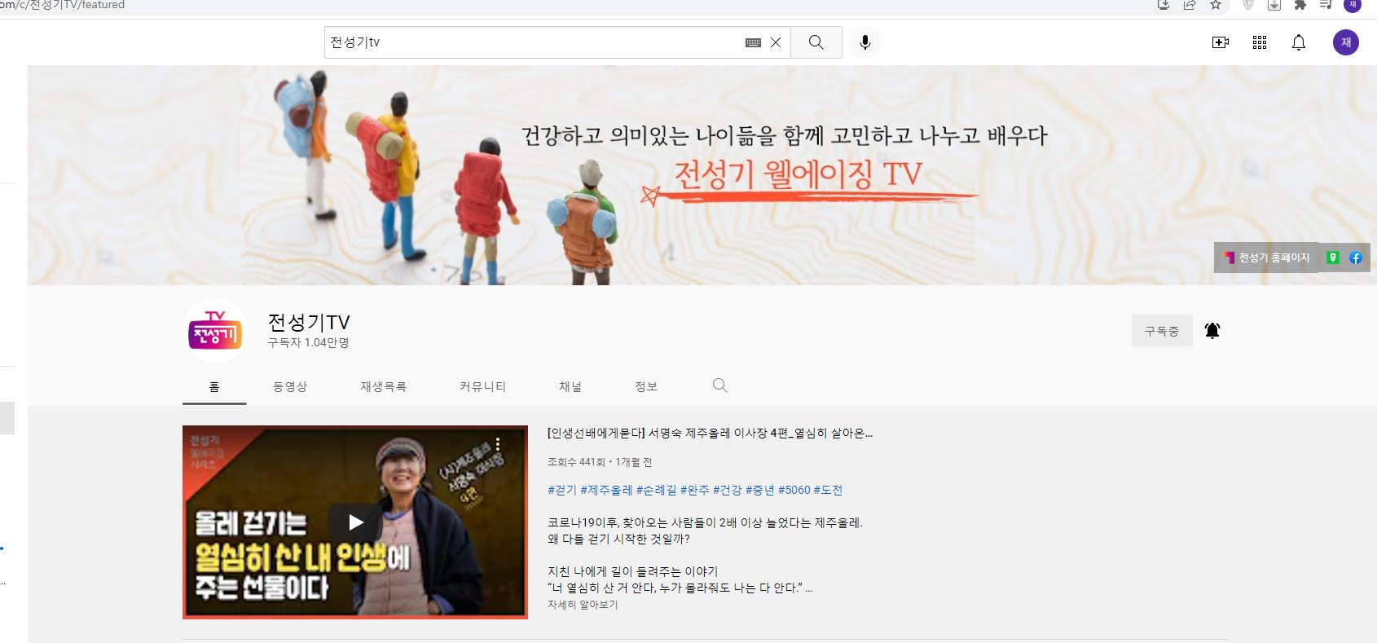The image size is (1377, 643).
Task: Click the #완주 hashtag
Action: (695, 490)
